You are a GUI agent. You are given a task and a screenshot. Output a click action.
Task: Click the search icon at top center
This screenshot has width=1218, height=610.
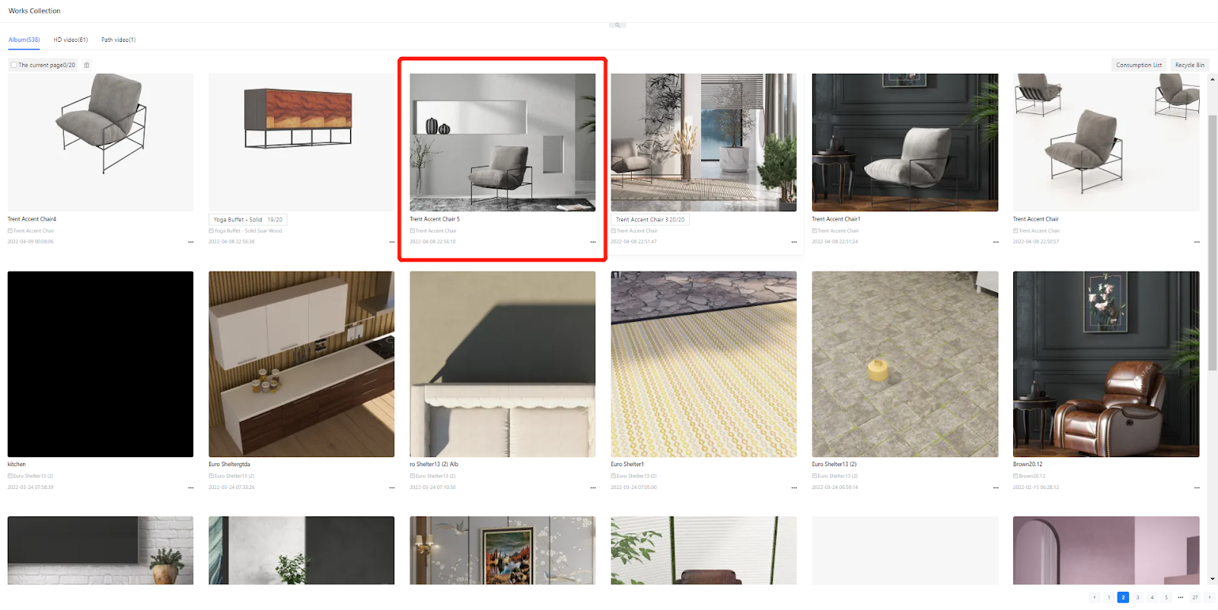(617, 25)
